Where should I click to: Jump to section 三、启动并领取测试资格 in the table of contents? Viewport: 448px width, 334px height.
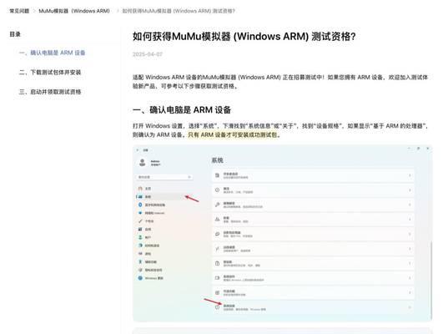[x=50, y=92]
